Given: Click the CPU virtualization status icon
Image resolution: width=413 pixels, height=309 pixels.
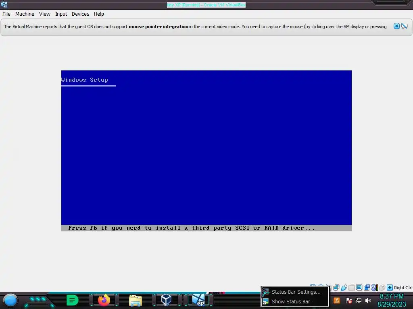Looking at the screenshot, I should (x=375, y=288).
